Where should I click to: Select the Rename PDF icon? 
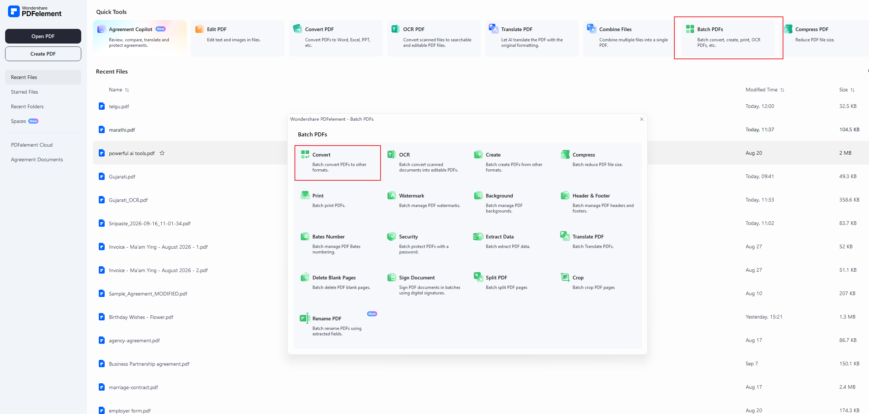(x=305, y=318)
